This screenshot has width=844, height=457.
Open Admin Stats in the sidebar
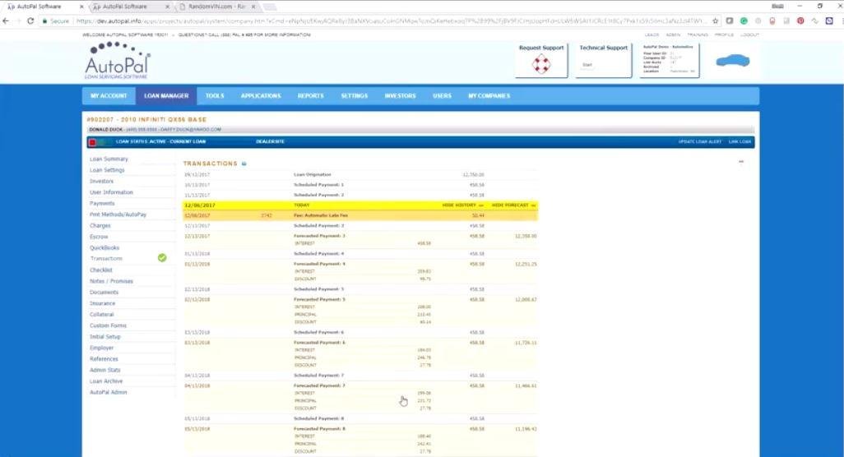[105, 370]
